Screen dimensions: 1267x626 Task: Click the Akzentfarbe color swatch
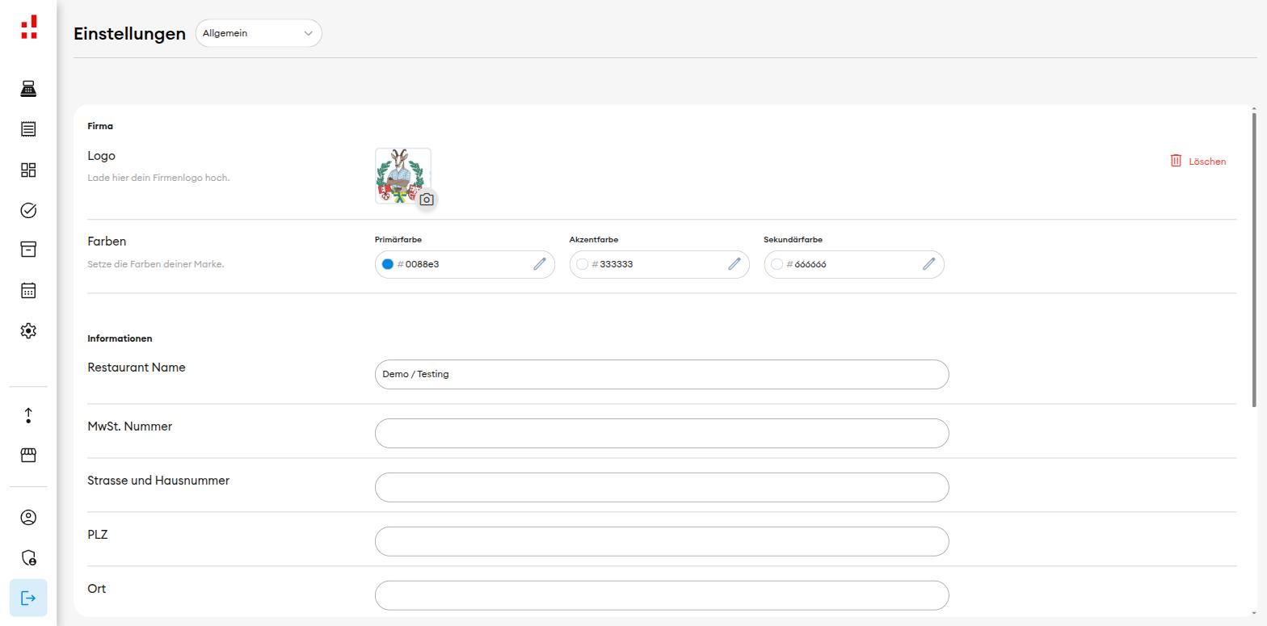tap(582, 264)
